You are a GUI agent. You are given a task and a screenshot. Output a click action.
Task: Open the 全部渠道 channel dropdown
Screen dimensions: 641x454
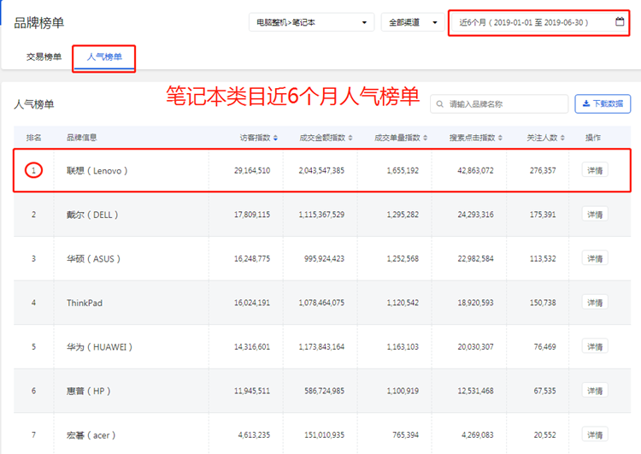click(x=413, y=22)
